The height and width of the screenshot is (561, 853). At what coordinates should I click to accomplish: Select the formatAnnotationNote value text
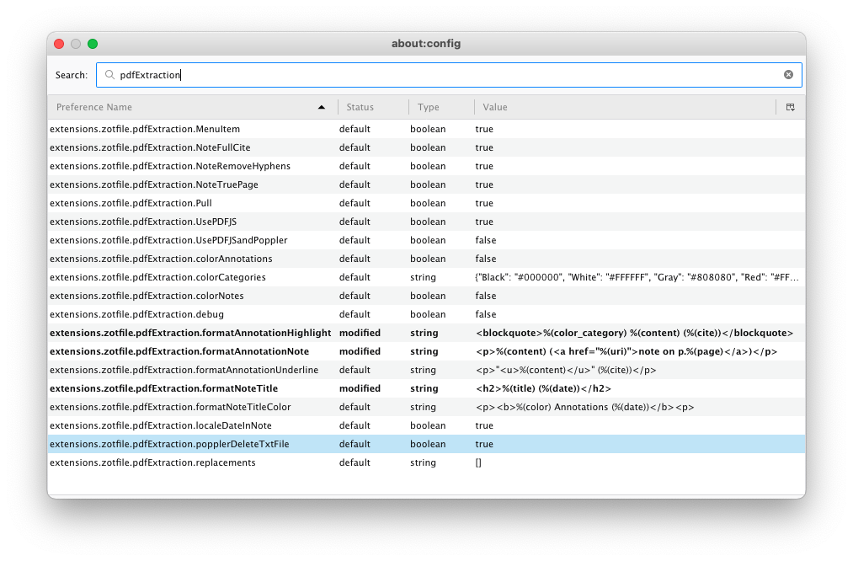pyautogui.click(x=626, y=351)
